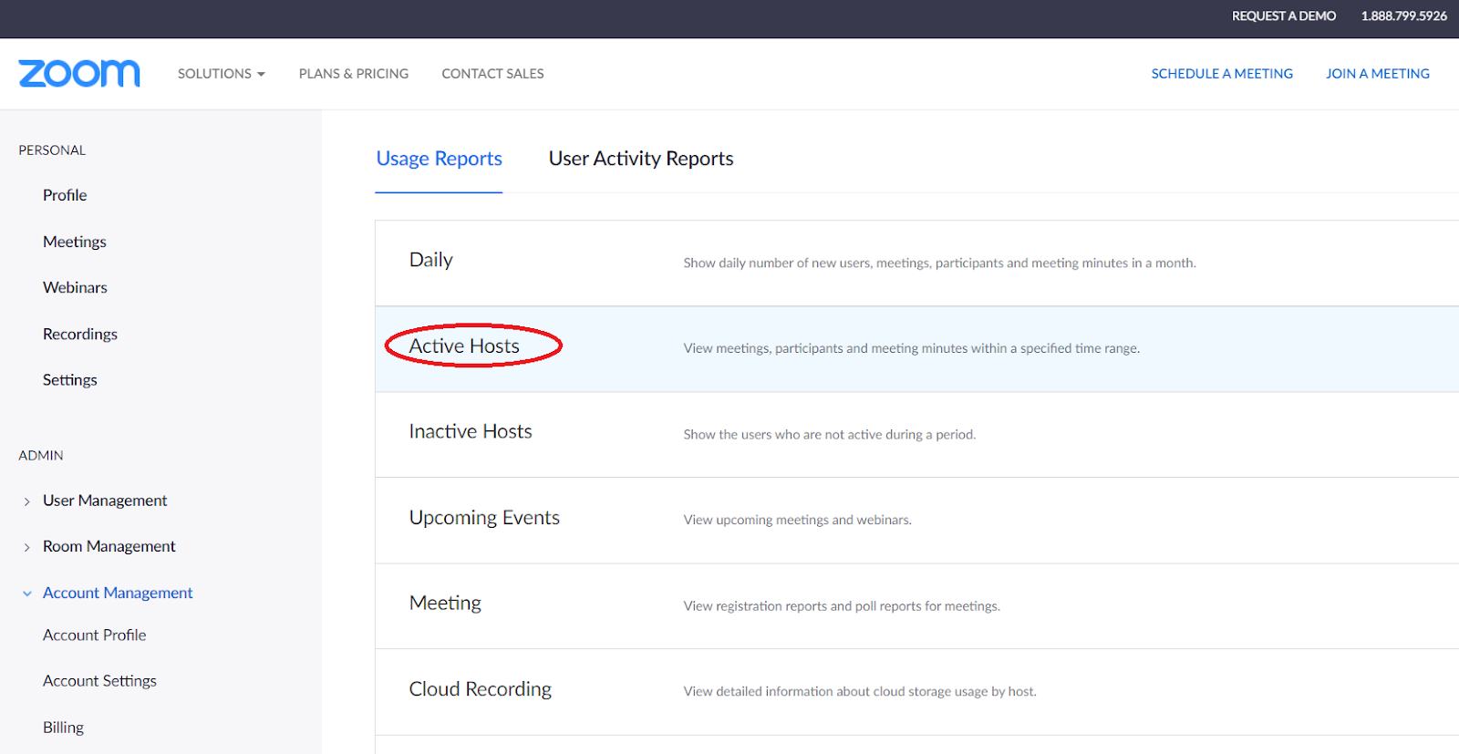Viewport: 1459px width, 754px height.
Task: Open the Cloud Recording report
Action: point(481,689)
